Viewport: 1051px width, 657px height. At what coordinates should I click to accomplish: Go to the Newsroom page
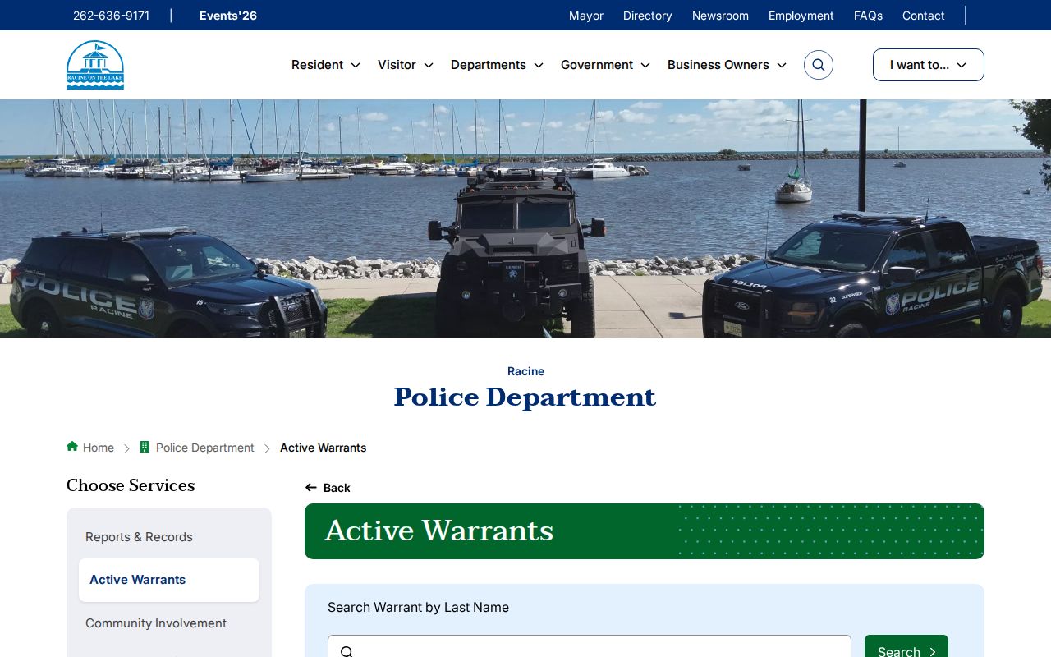pos(720,16)
